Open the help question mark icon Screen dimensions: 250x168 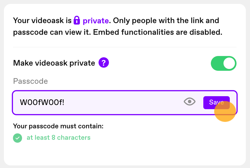coord(104,63)
